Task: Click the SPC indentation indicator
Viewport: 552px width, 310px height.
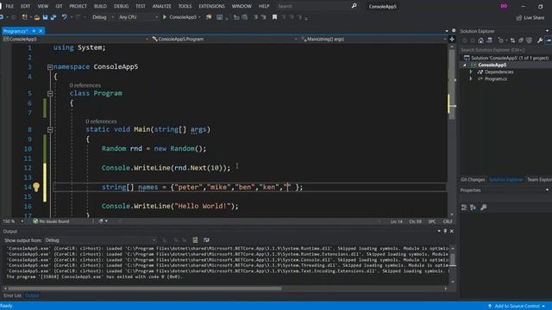Action: [x=432, y=221]
